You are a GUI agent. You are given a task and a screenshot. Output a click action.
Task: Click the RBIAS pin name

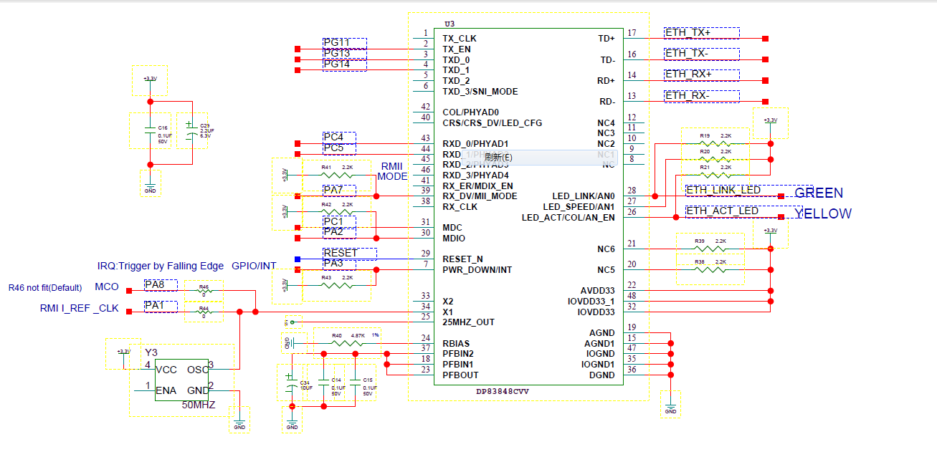pos(456,343)
